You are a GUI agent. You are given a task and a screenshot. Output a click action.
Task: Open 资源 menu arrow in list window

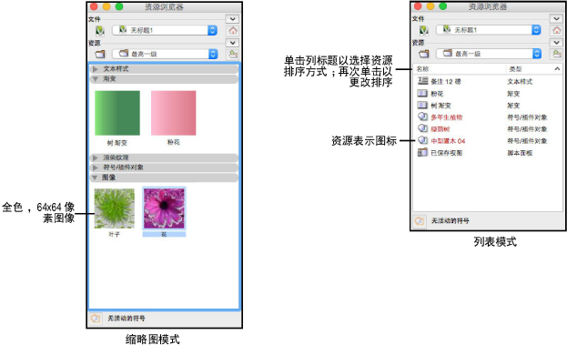coord(556,42)
